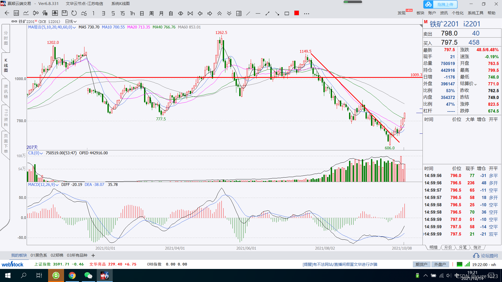
Task: Toggle the split panel layout icon
Action: (x=239, y=13)
